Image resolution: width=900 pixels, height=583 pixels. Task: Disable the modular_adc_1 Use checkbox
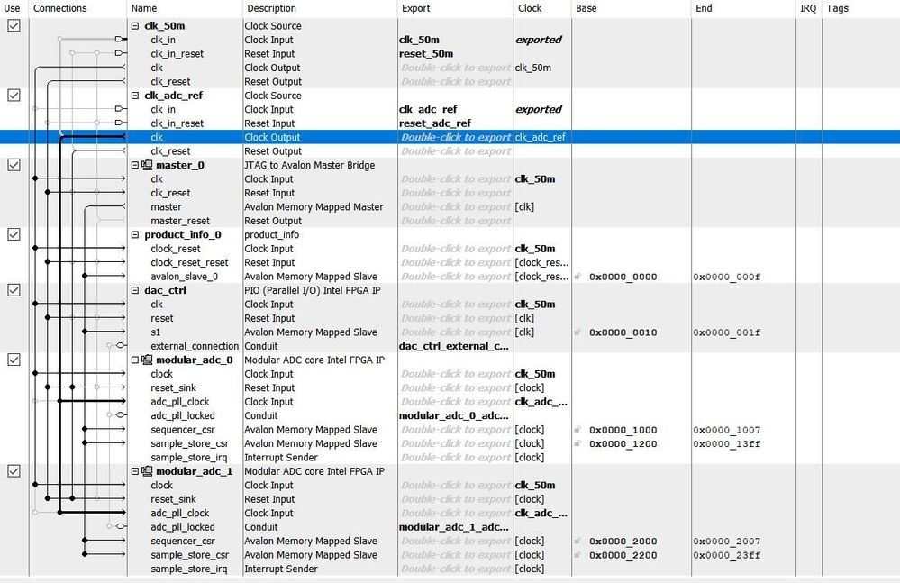point(14,471)
